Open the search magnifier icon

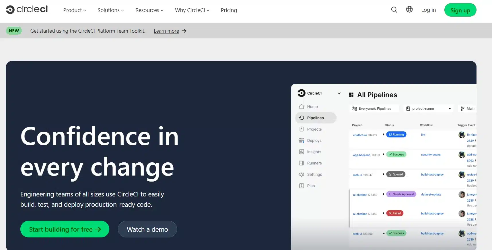coord(394,10)
